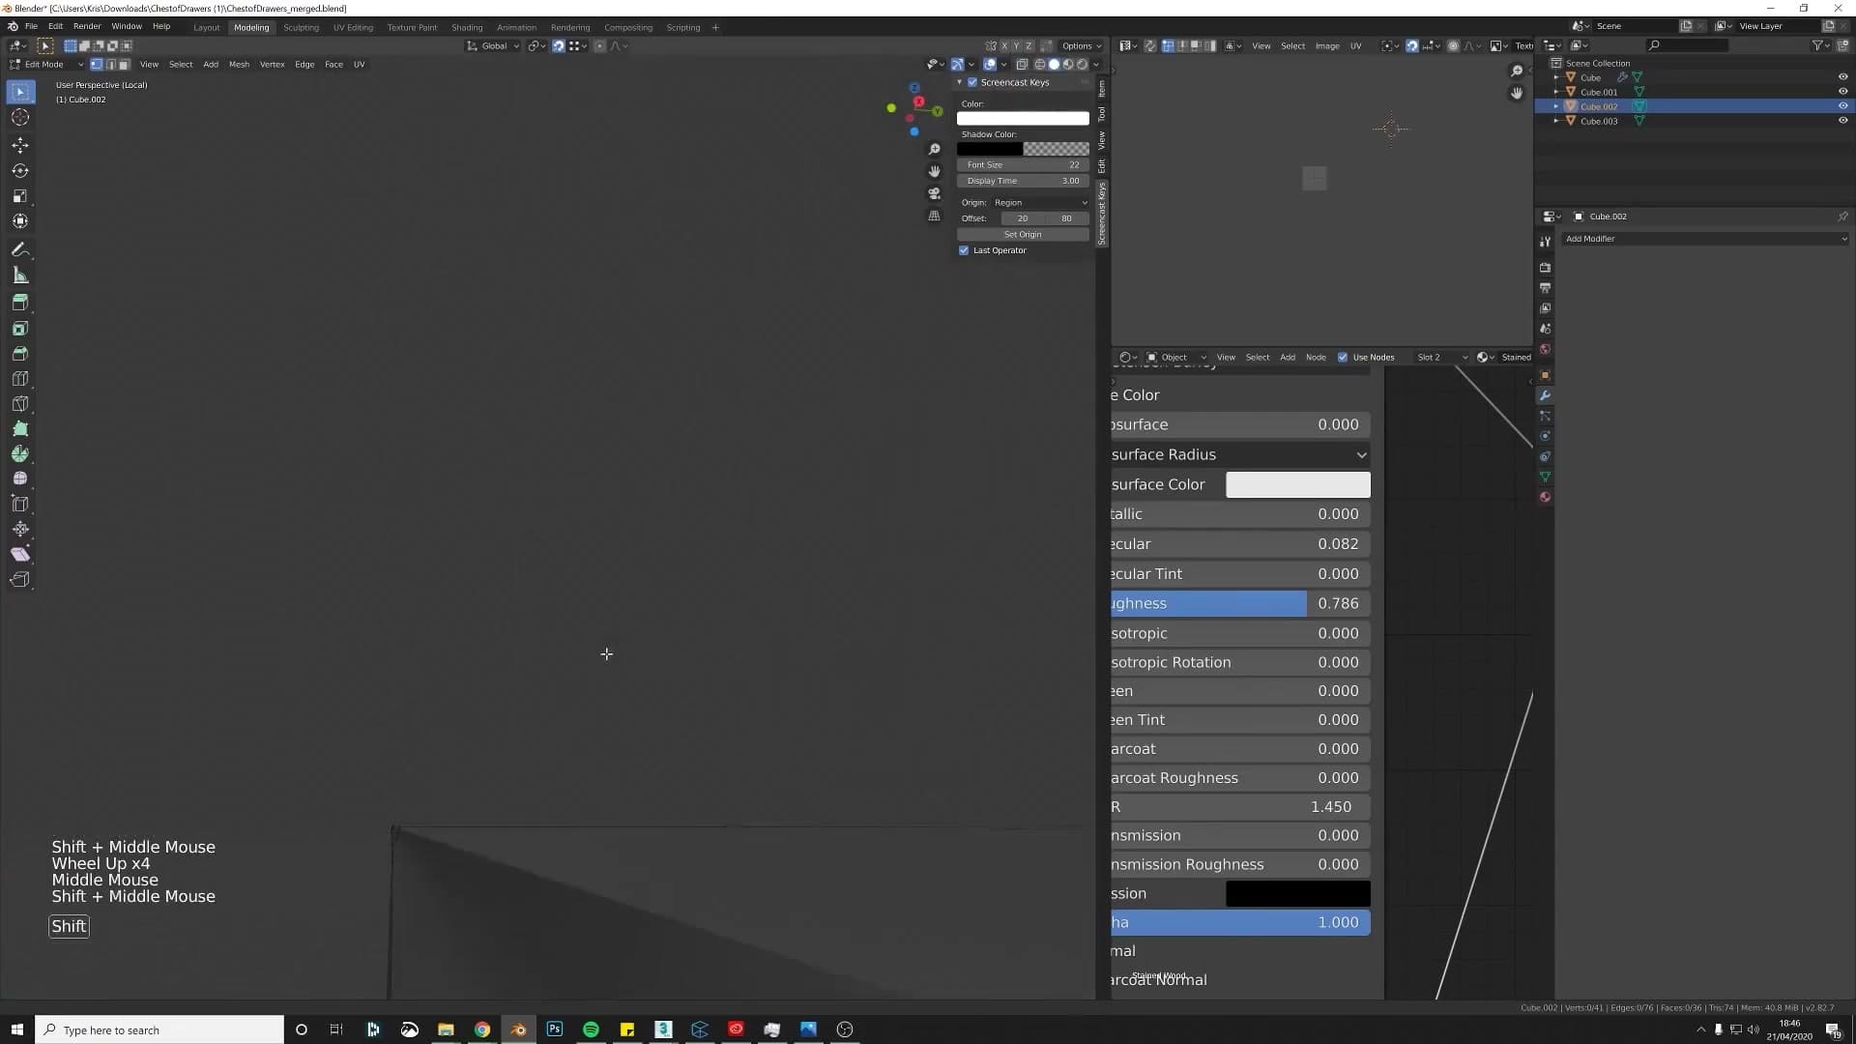Open Global transform orientation dropdown
Image resolution: width=1856 pixels, height=1044 pixels.
pyautogui.click(x=494, y=45)
